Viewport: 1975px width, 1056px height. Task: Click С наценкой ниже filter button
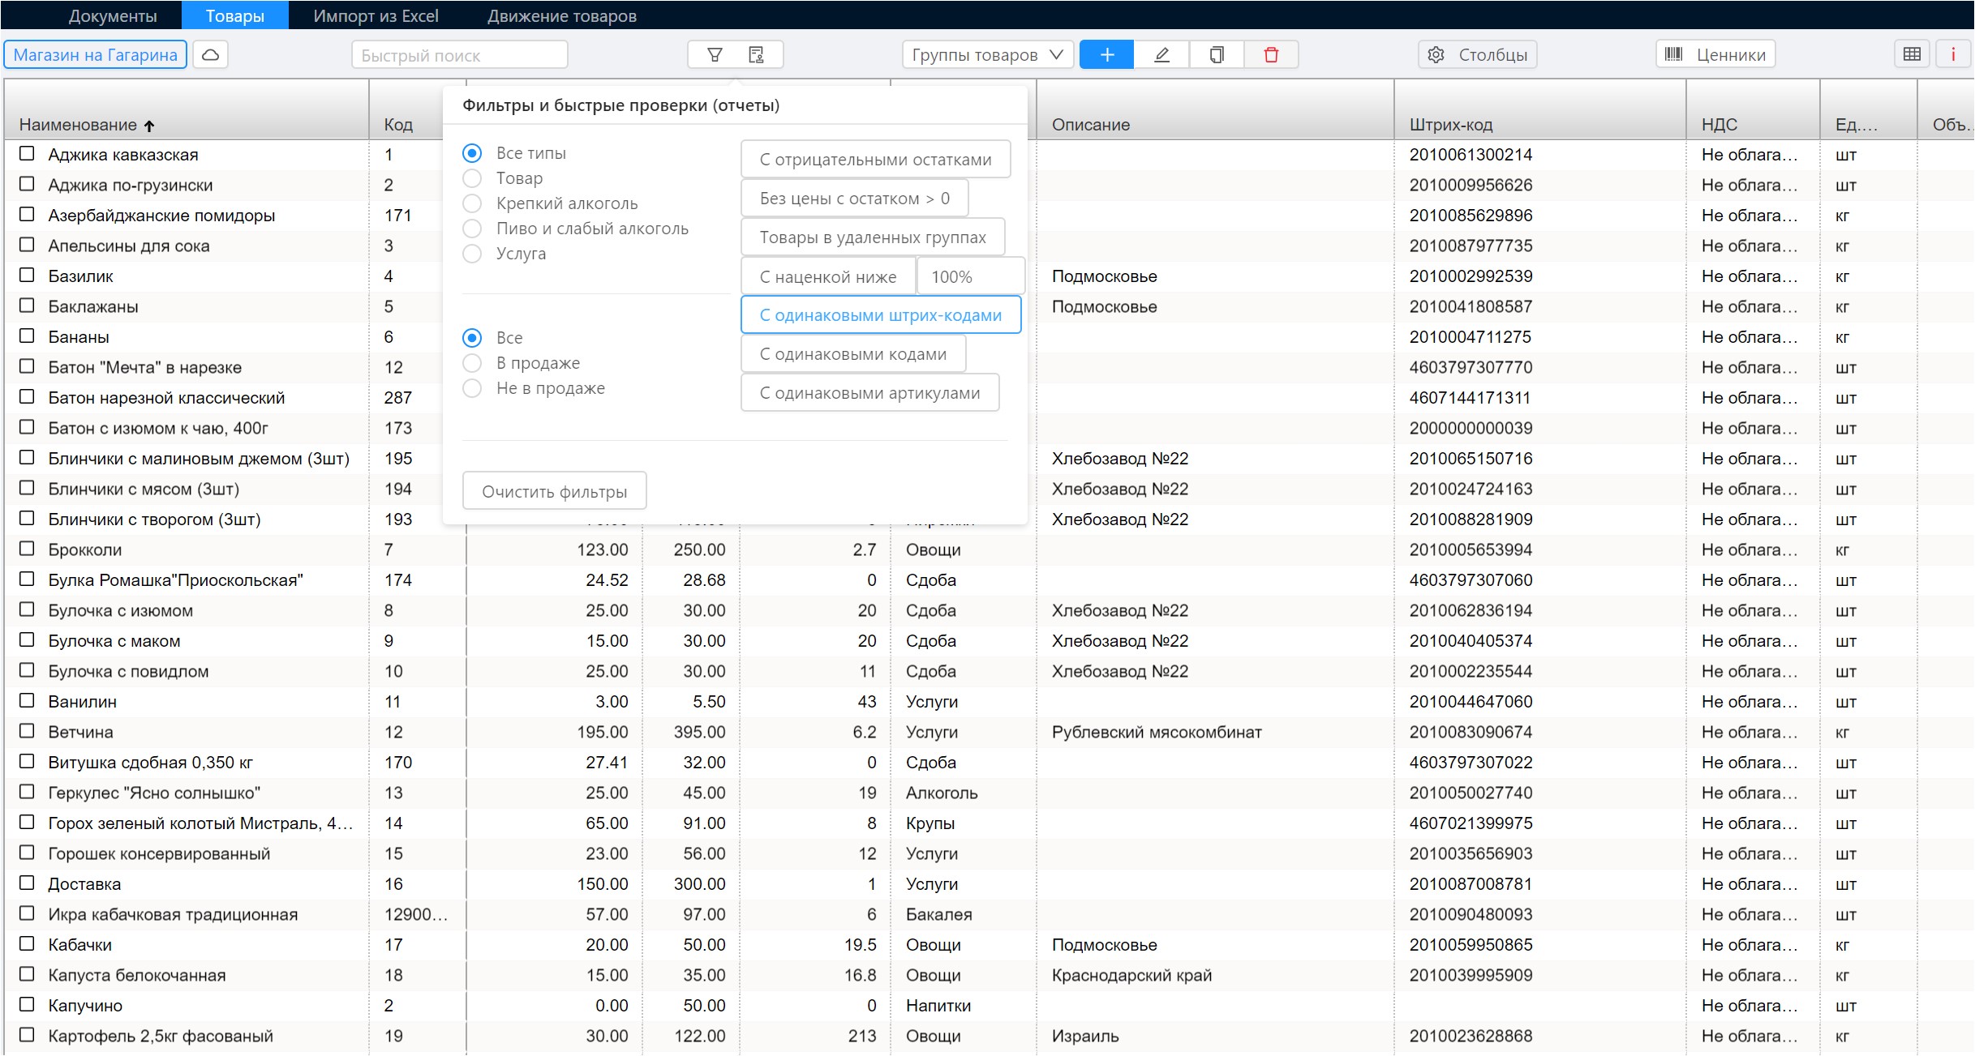click(x=828, y=276)
